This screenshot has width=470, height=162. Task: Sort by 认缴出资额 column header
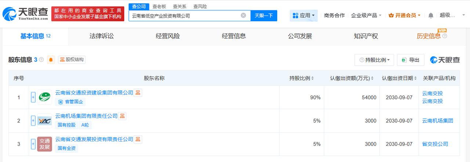click(x=352, y=78)
